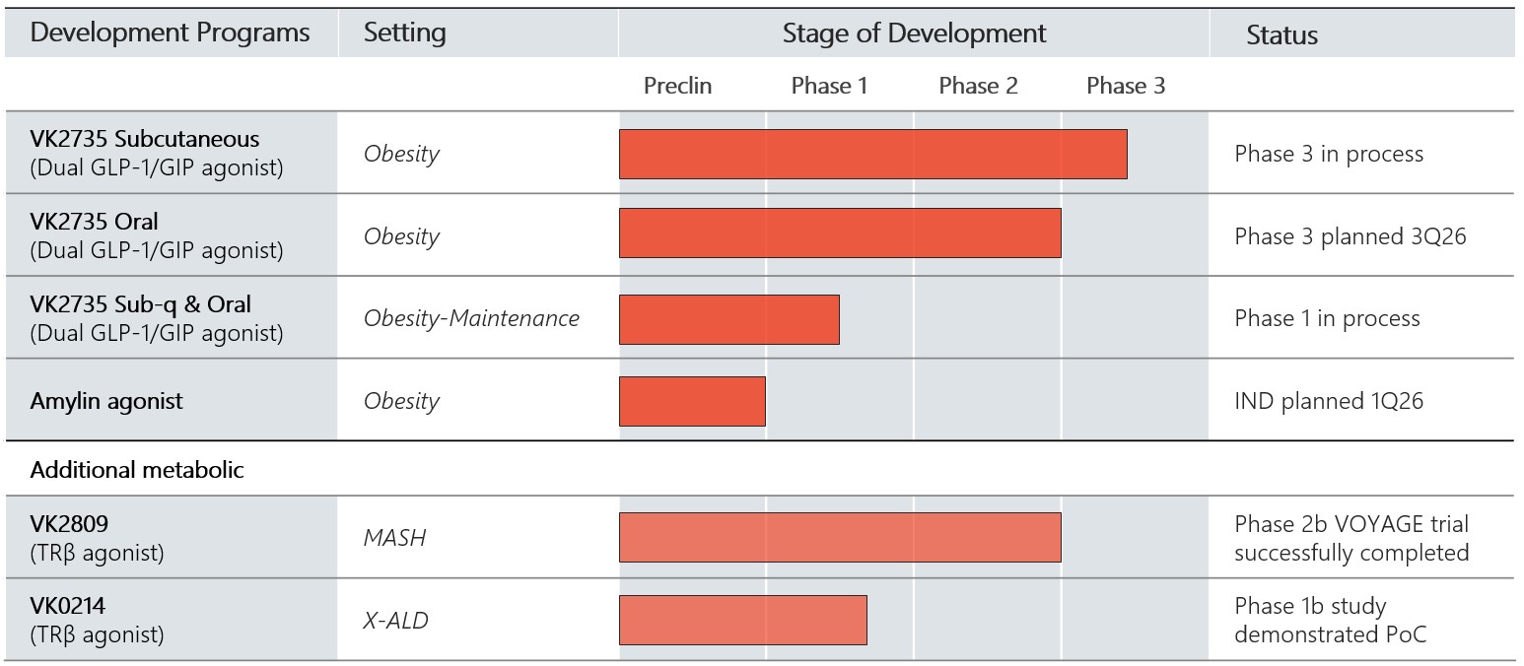The height and width of the screenshot is (666, 1524).
Task: Click the Stage of Development header
Action: pos(914,33)
